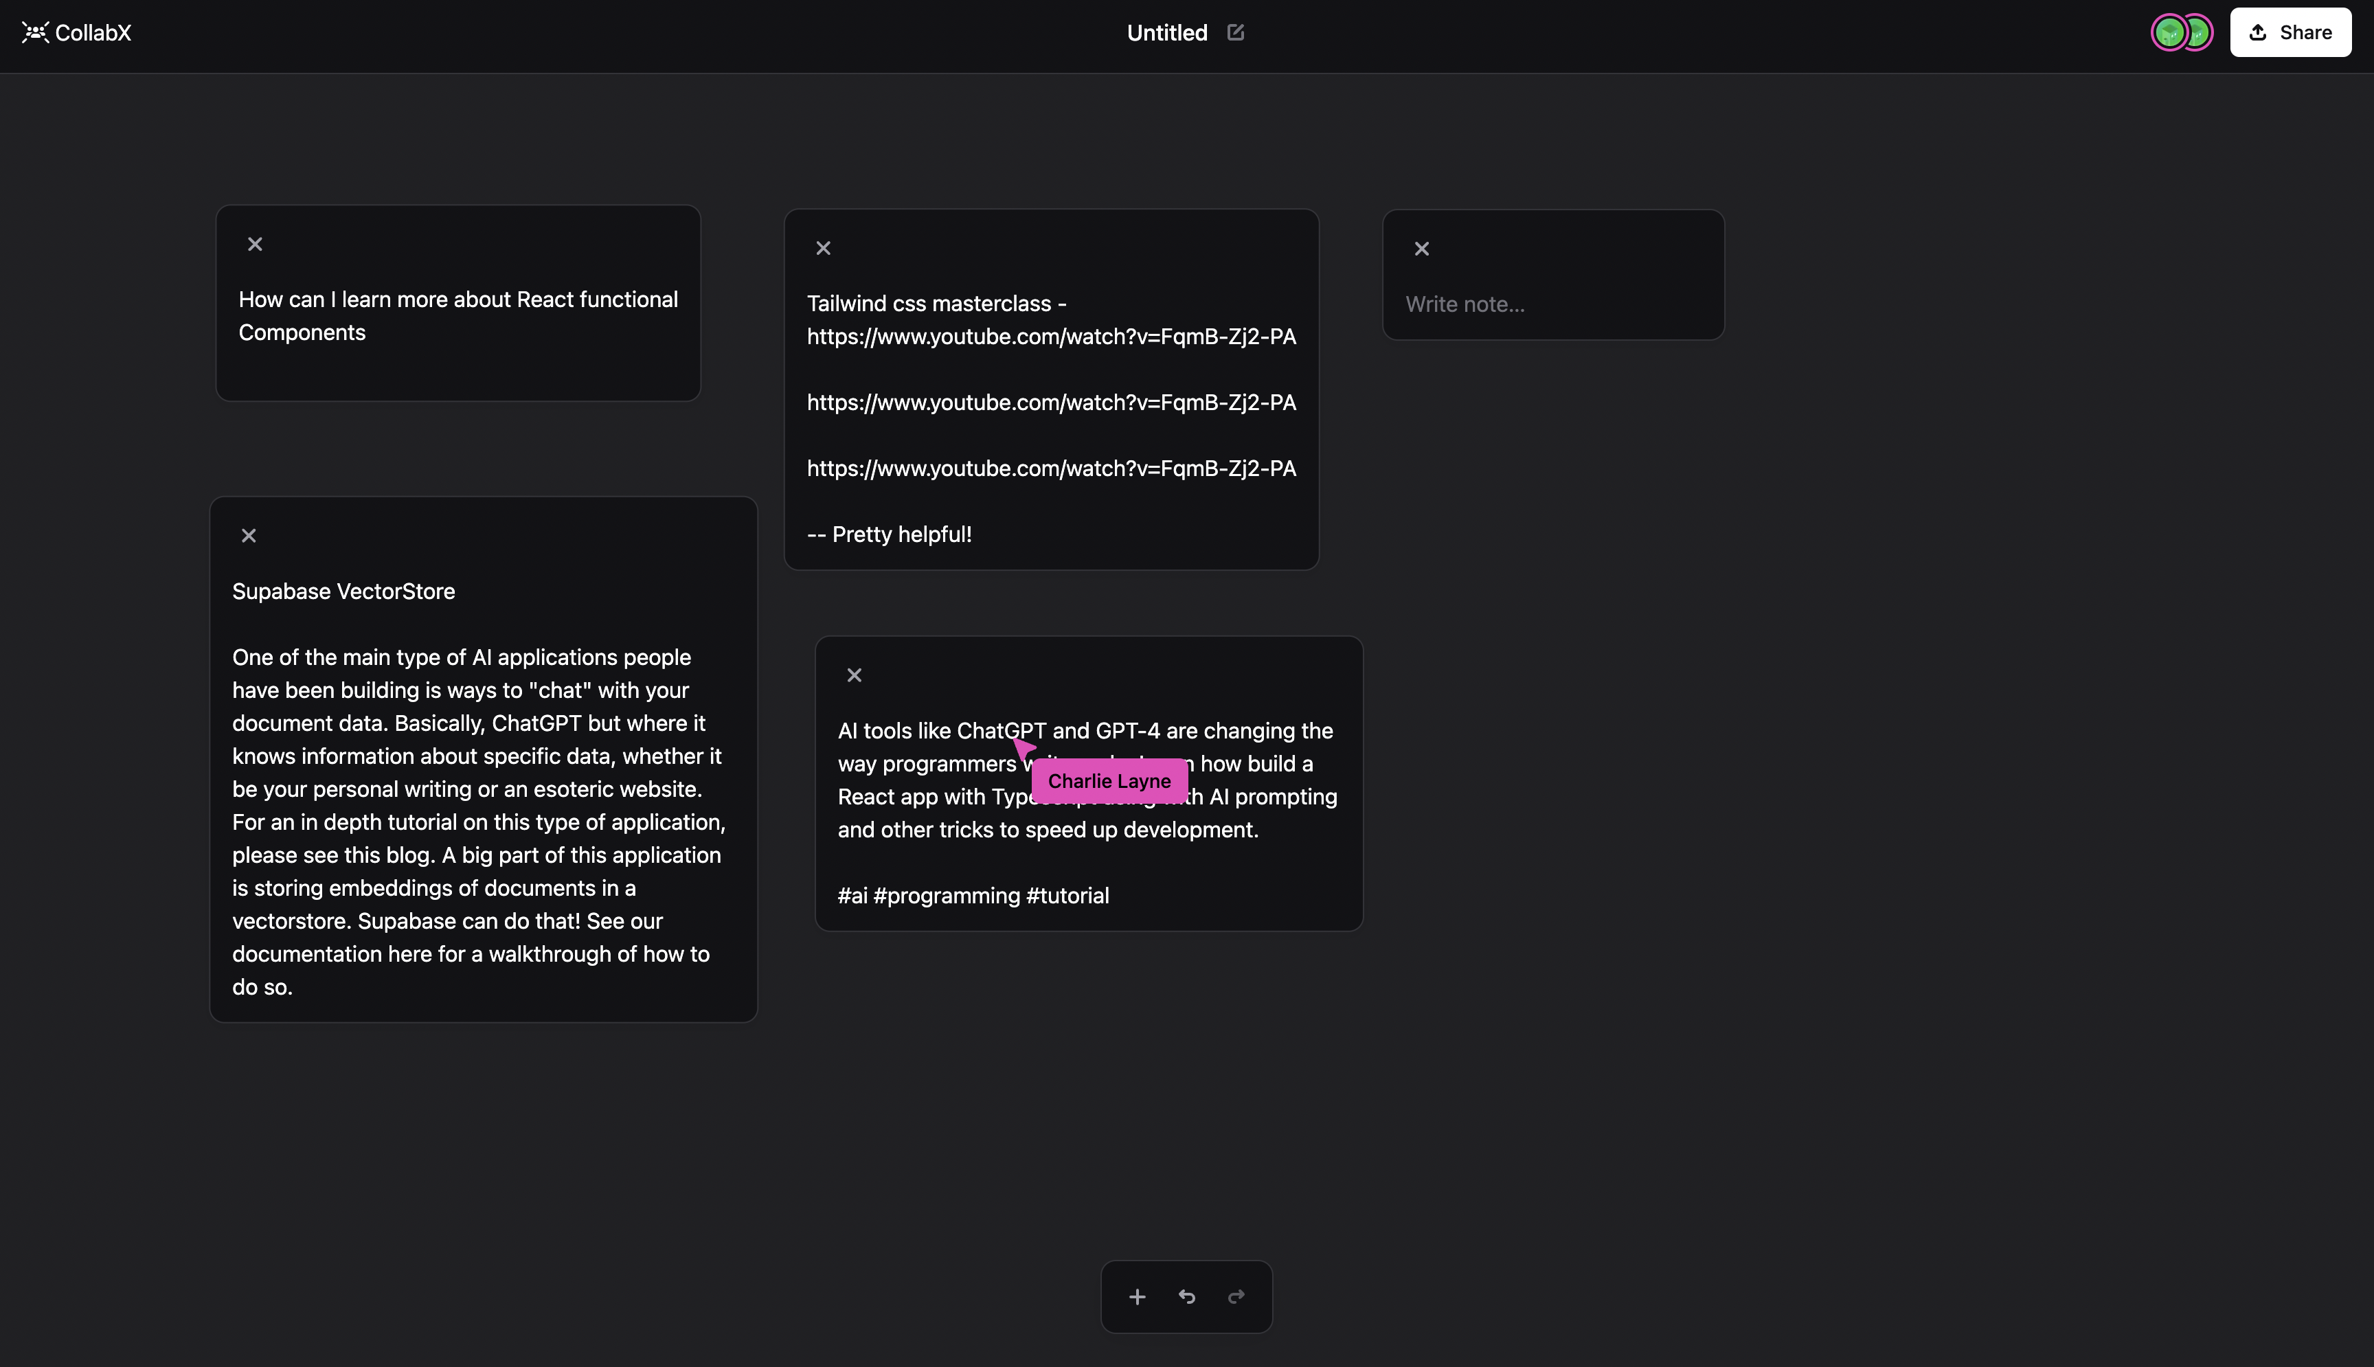Click the second collaborator avatar
The width and height of the screenshot is (2374, 1367).
click(x=2200, y=33)
